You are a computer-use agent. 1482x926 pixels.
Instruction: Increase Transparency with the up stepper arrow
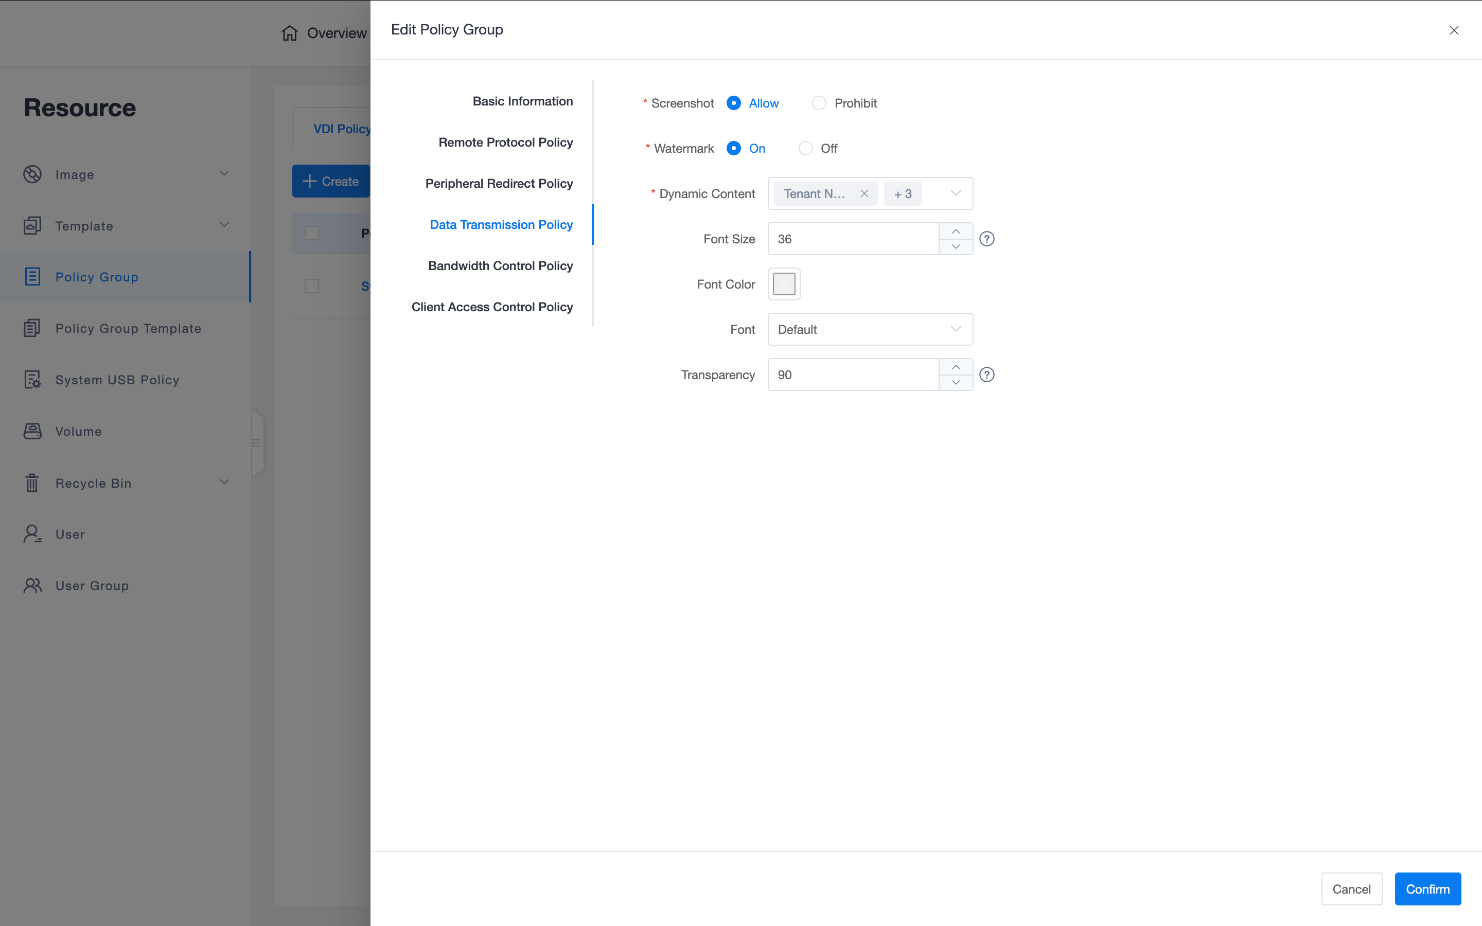click(x=956, y=367)
